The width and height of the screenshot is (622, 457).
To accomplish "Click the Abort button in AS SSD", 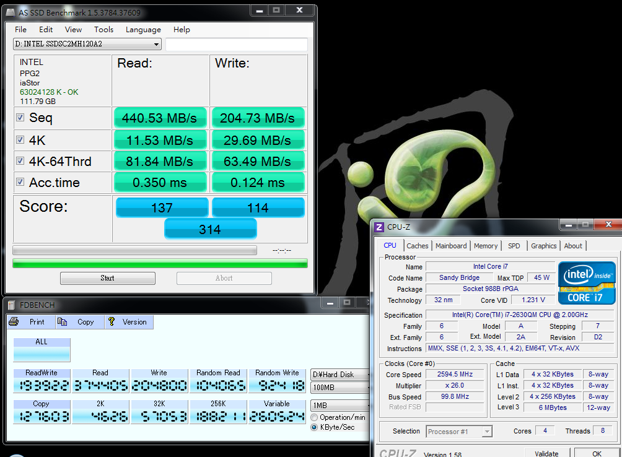I will coord(224,278).
